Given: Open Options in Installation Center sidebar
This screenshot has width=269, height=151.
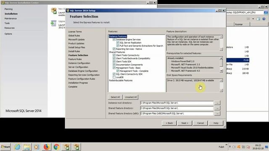Looking at the screenshot, I should coord(8,34).
